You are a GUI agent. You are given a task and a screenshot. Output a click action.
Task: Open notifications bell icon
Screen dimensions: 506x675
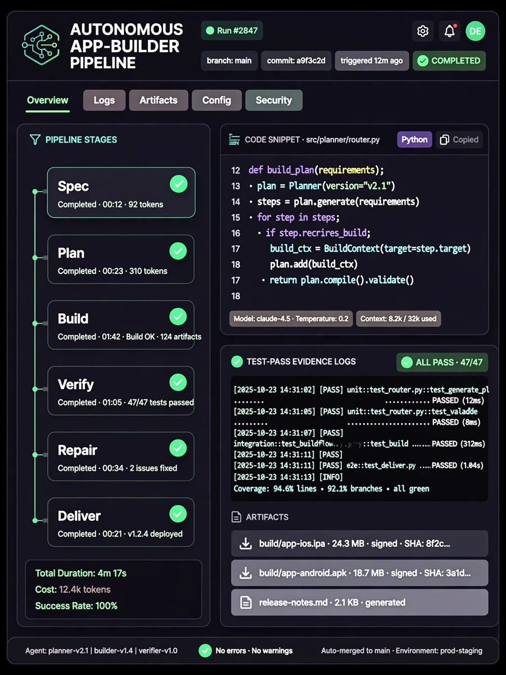[449, 31]
